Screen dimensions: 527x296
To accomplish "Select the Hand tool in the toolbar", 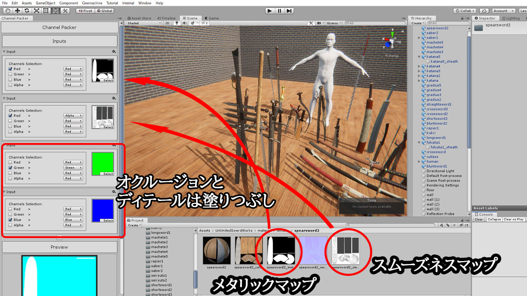I will tap(7, 11).
